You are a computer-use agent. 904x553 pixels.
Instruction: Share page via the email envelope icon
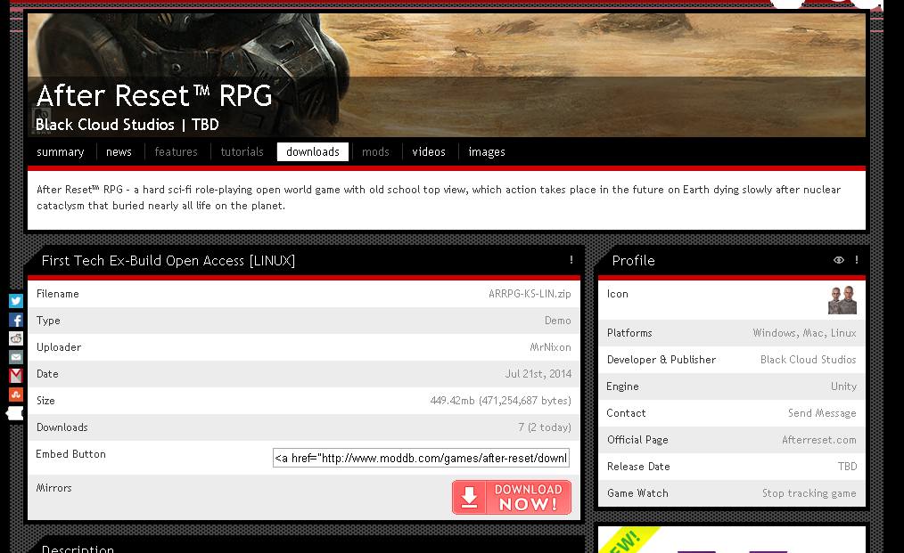[x=15, y=357]
